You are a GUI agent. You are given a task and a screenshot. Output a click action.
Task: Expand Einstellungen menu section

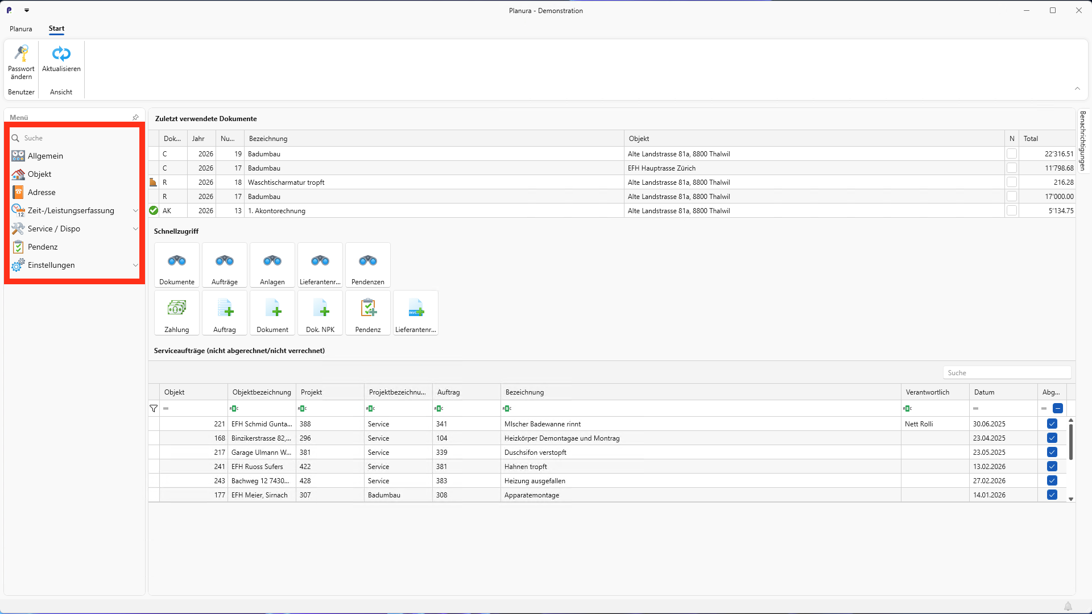point(135,265)
